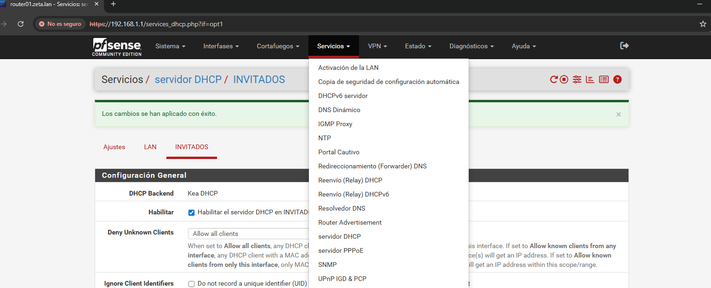Open the related status chart icon
The width and height of the screenshot is (711, 288).
click(590, 80)
